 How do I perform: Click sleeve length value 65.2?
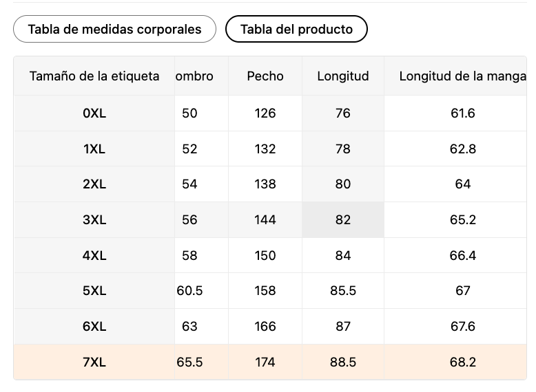462,220
